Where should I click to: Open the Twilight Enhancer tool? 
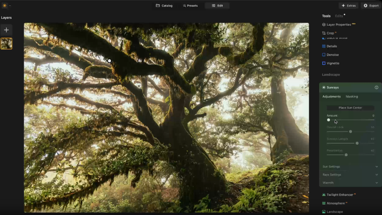[x=339, y=195]
